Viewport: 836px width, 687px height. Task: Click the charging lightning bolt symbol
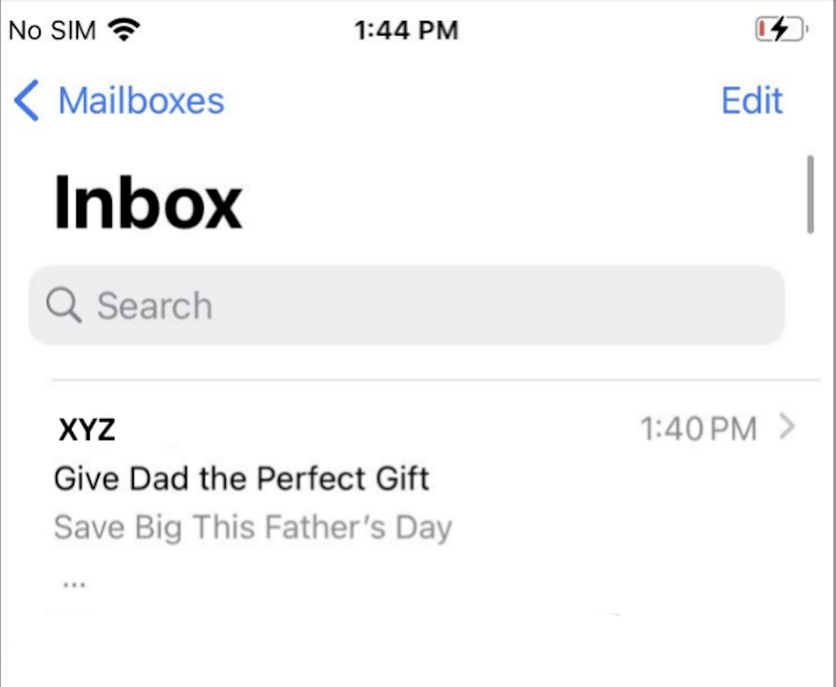(x=779, y=30)
